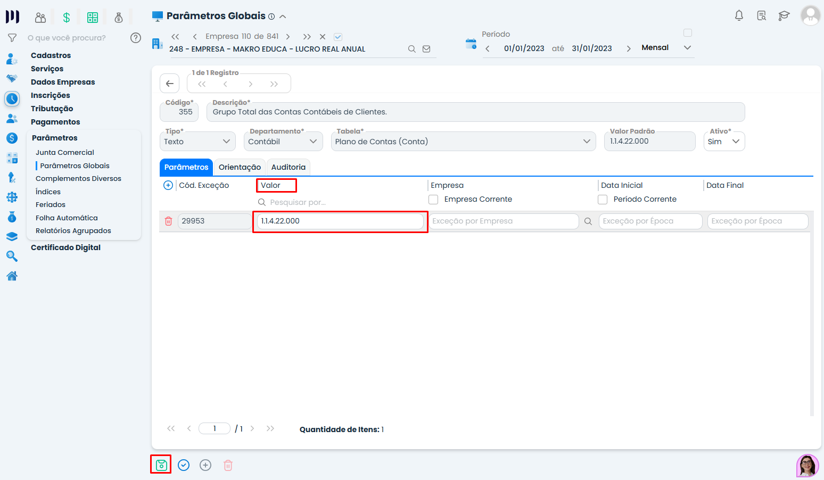Switch to the Auditoria tab
The width and height of the screenshot is (824, 480).
[x=288, y=167]
